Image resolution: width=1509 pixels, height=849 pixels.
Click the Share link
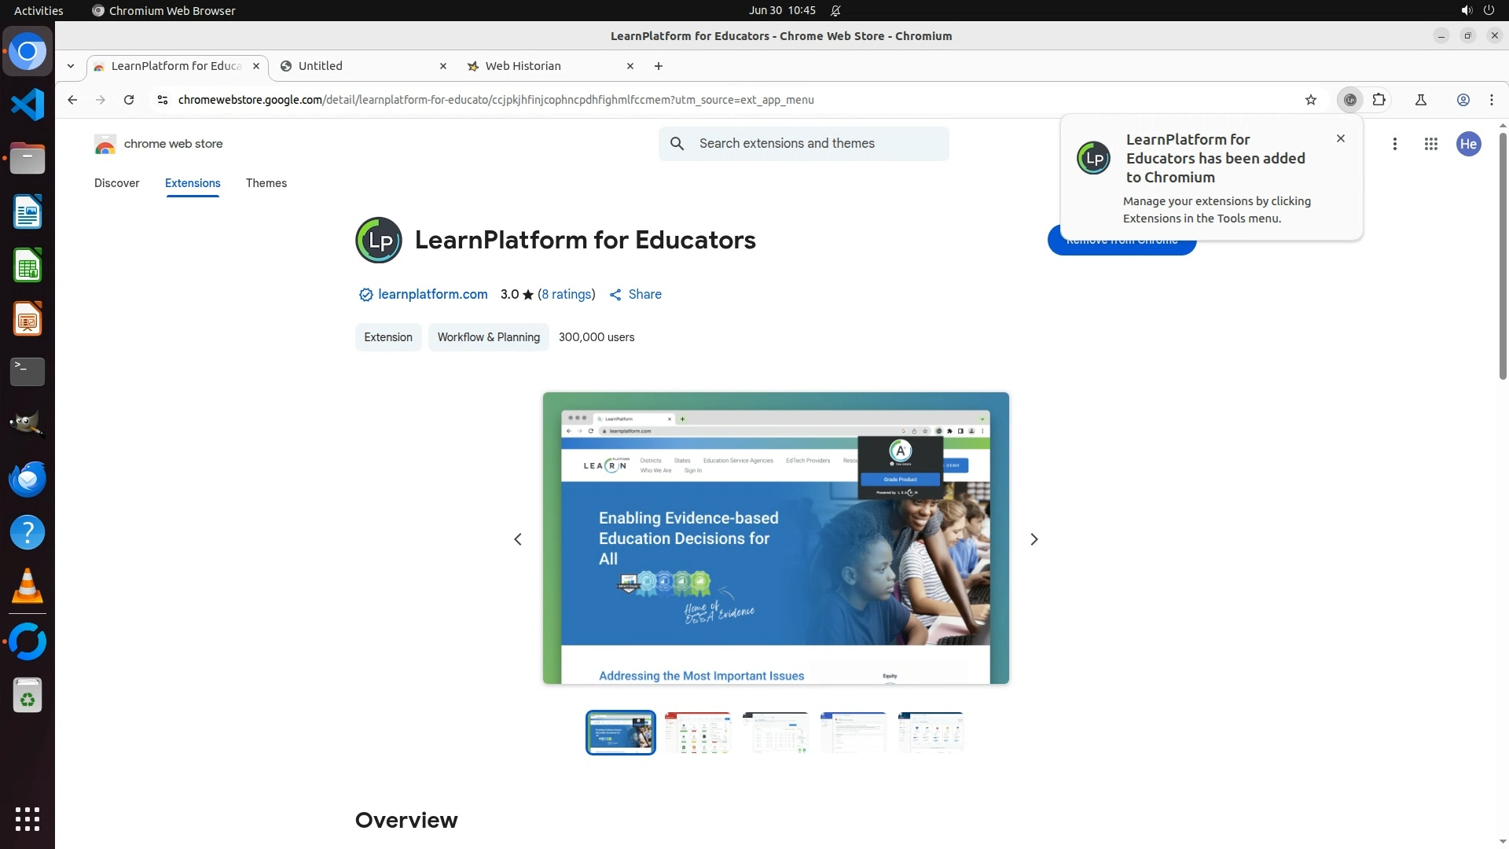point(644,294)
